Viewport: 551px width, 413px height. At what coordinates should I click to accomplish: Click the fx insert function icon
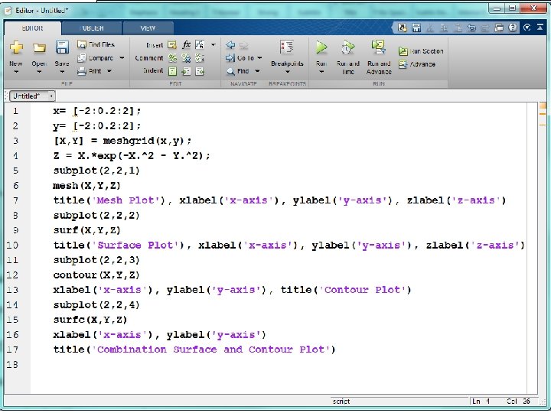(x=186, y=44)
